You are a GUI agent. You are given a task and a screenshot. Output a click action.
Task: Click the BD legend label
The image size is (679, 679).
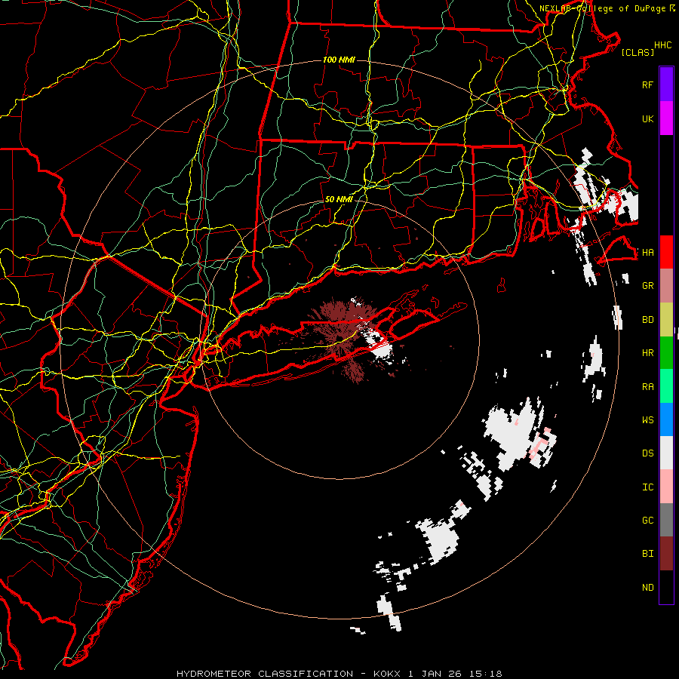pos(647,320)
